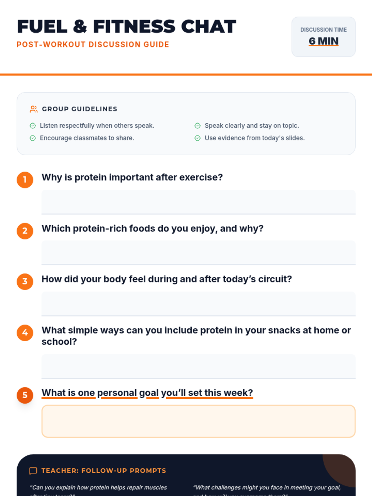Click the answer box under snacks question

(198, 366)
